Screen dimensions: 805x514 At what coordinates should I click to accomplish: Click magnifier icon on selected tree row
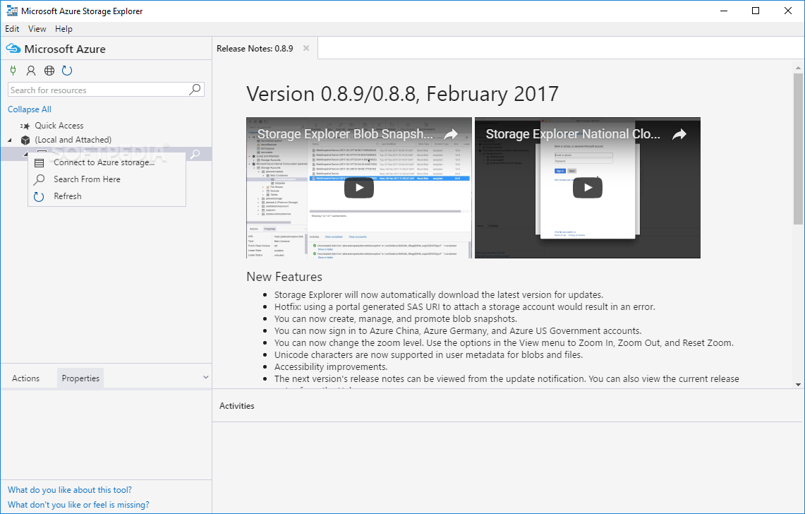pos(195,154)
